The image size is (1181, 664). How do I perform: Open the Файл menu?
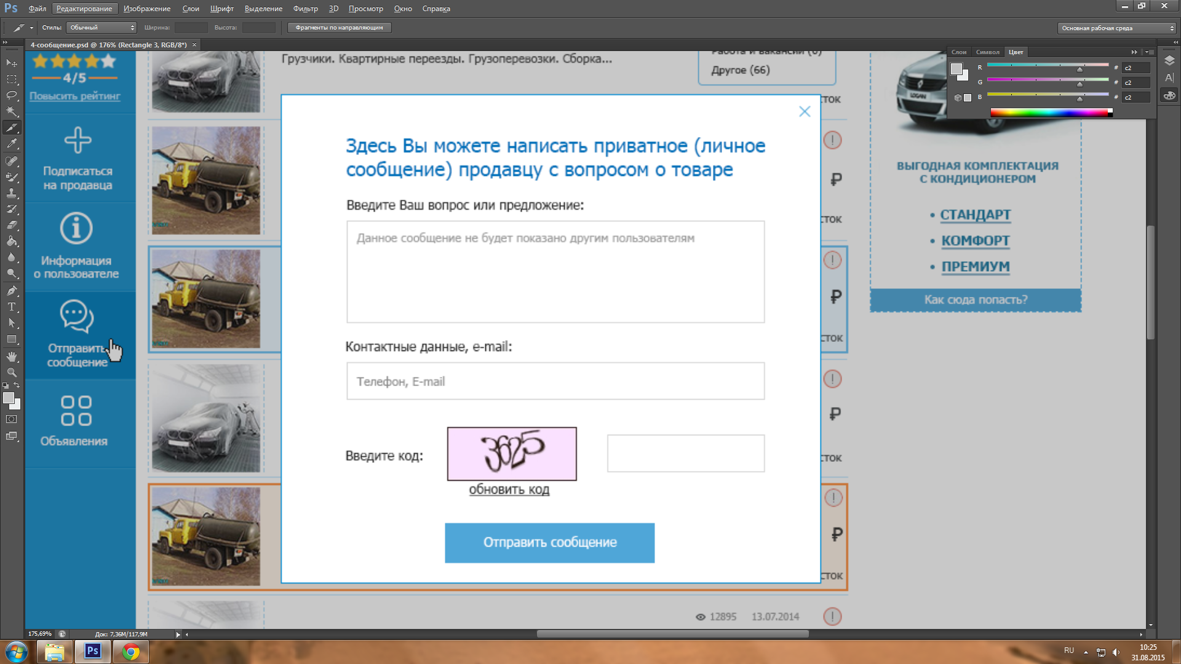[x=38, y=9]
